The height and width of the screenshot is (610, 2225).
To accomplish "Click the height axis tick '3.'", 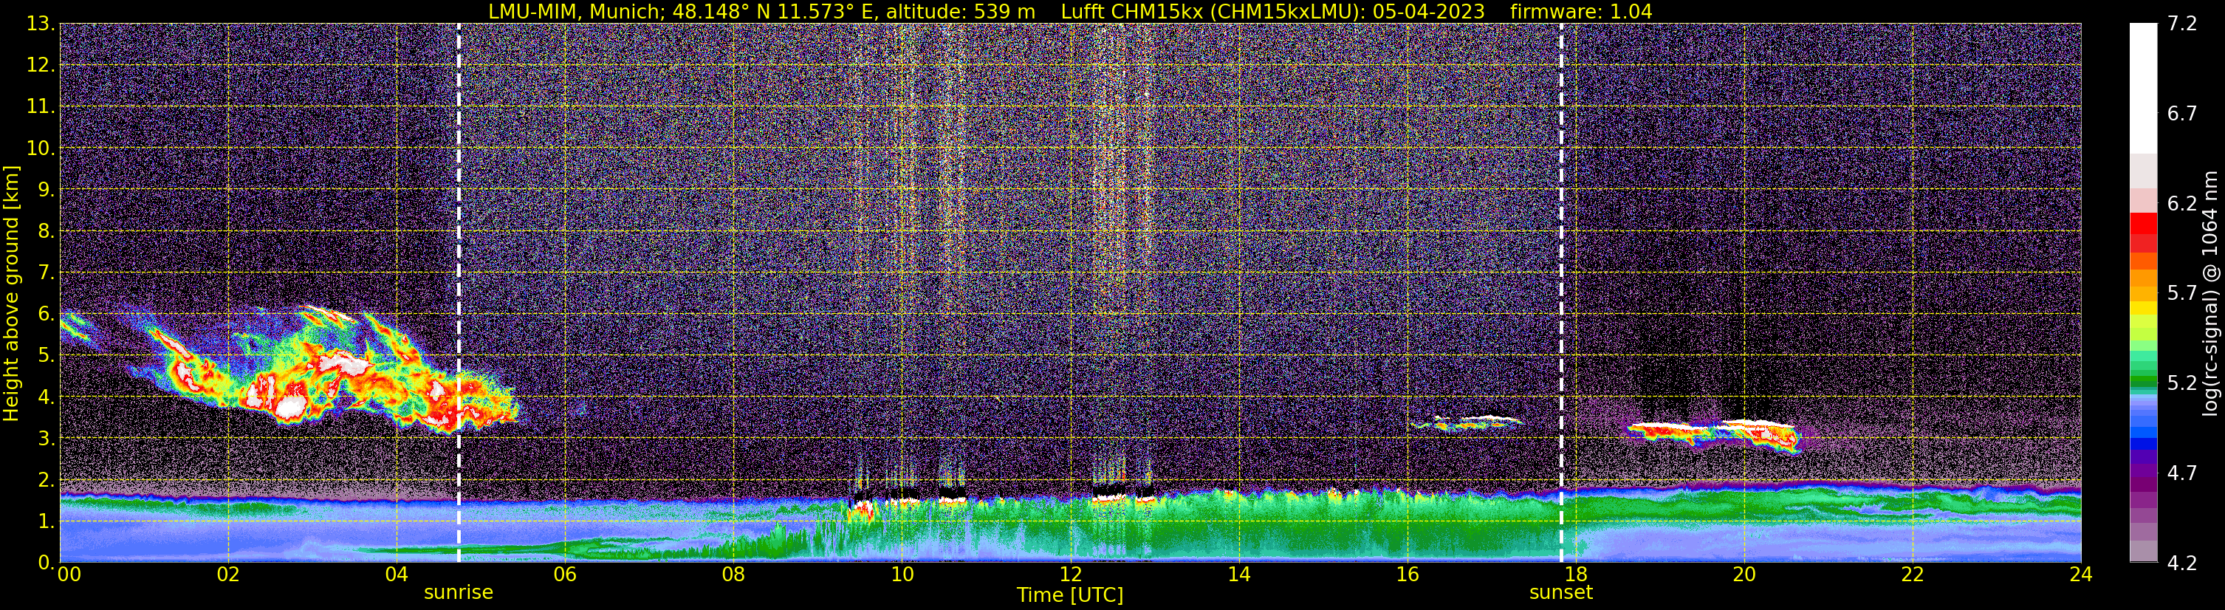I will click(47, 438).
